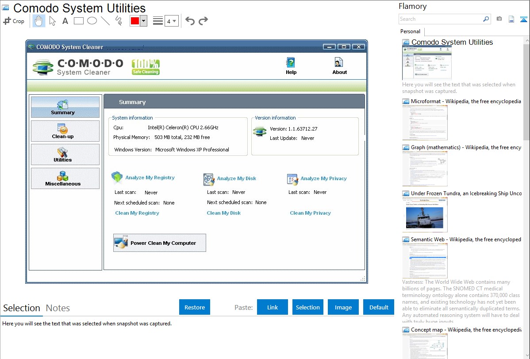Click the paste Selection button
The height and width of the screenshot is (359, 530).
[307, 307]
